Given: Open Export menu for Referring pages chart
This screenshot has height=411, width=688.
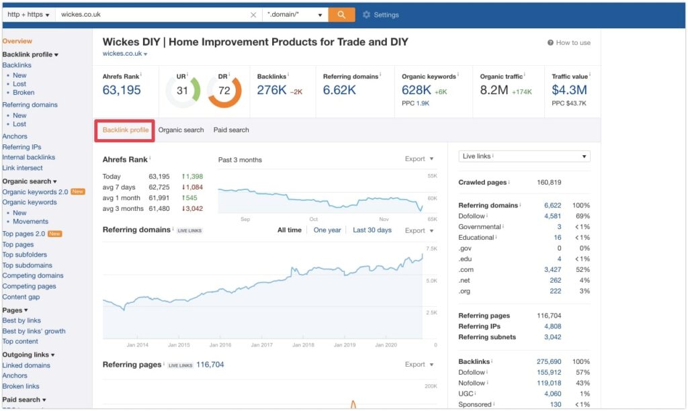Looking at the screenshot, I should tap(419, 365).
